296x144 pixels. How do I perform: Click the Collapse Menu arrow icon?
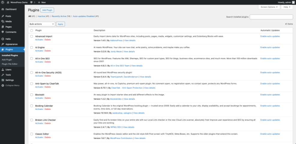tap(3, 85)
